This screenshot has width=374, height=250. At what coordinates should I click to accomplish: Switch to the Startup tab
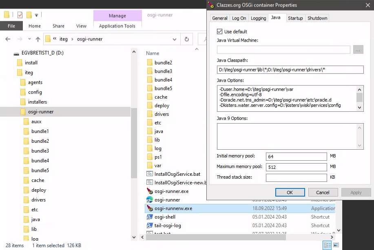click(x=295, y=18)
